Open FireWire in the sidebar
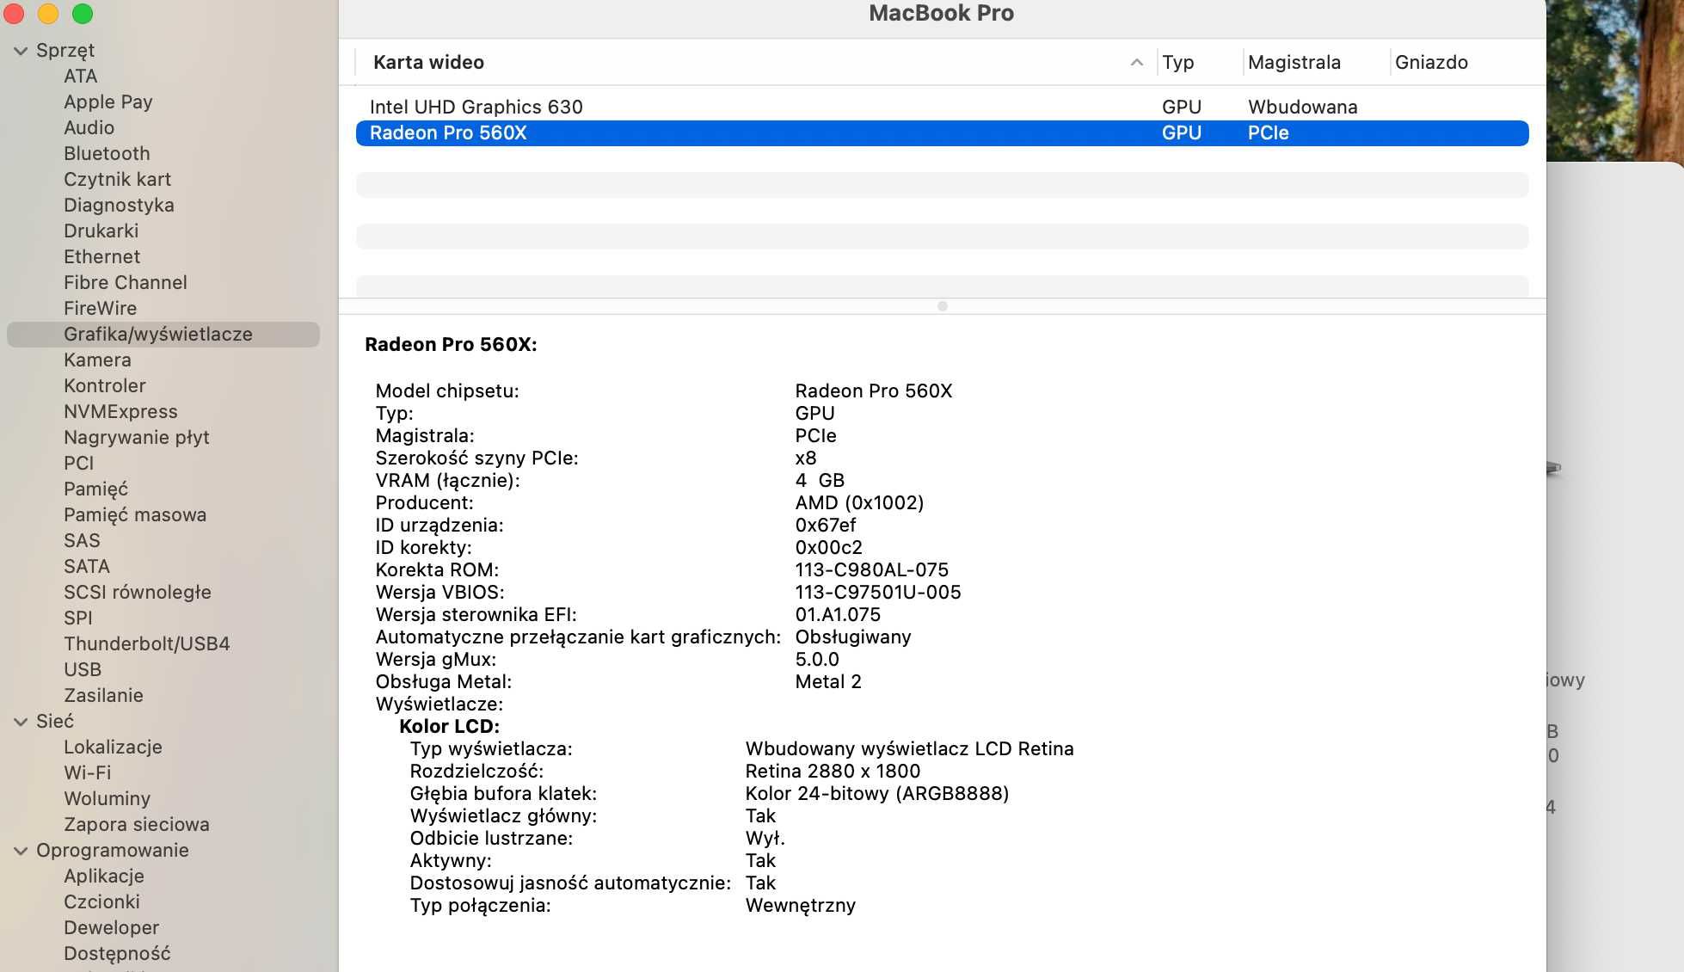Image resolution: width=1684 pixels, height=972 pixels. [100, 308]
